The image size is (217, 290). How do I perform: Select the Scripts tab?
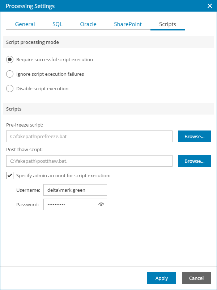click(x=167, y=24)
